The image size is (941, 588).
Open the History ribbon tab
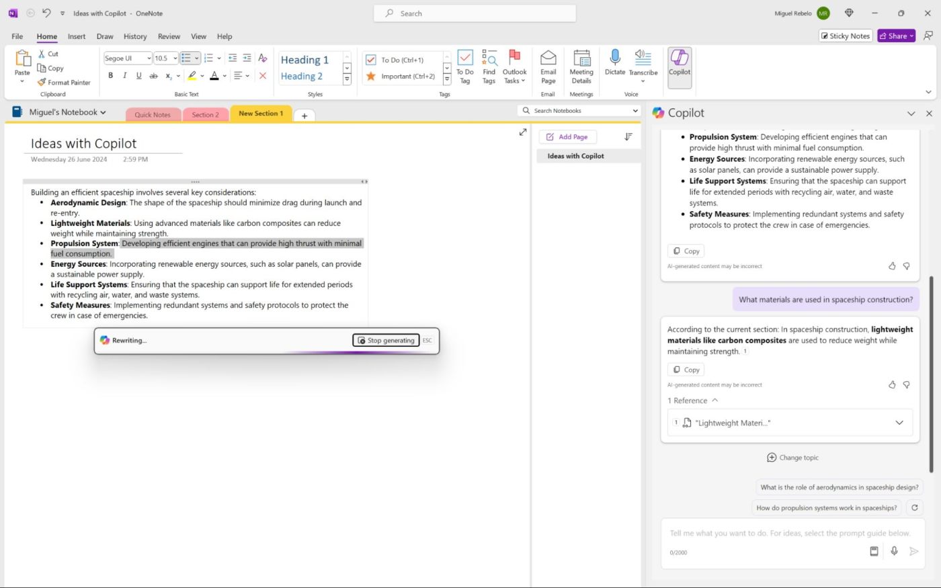pyautogui.click(x=135, y=36)
